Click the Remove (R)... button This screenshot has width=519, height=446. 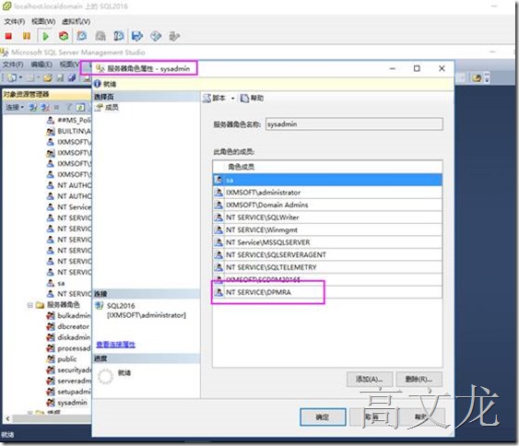click(x=419, y=379)
